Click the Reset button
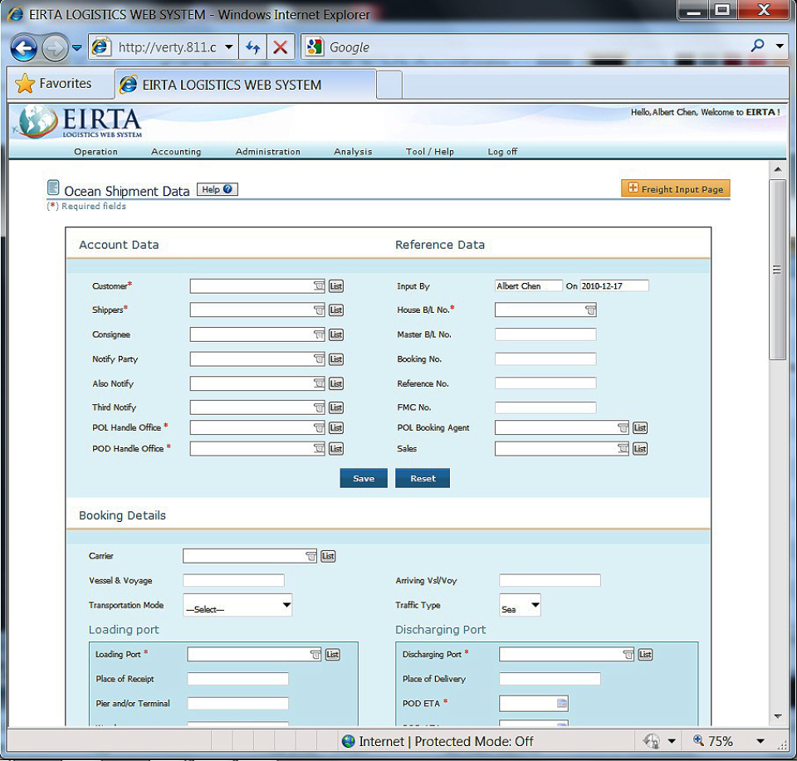Viewport: 797px width, 761px height. click(423, 478)
